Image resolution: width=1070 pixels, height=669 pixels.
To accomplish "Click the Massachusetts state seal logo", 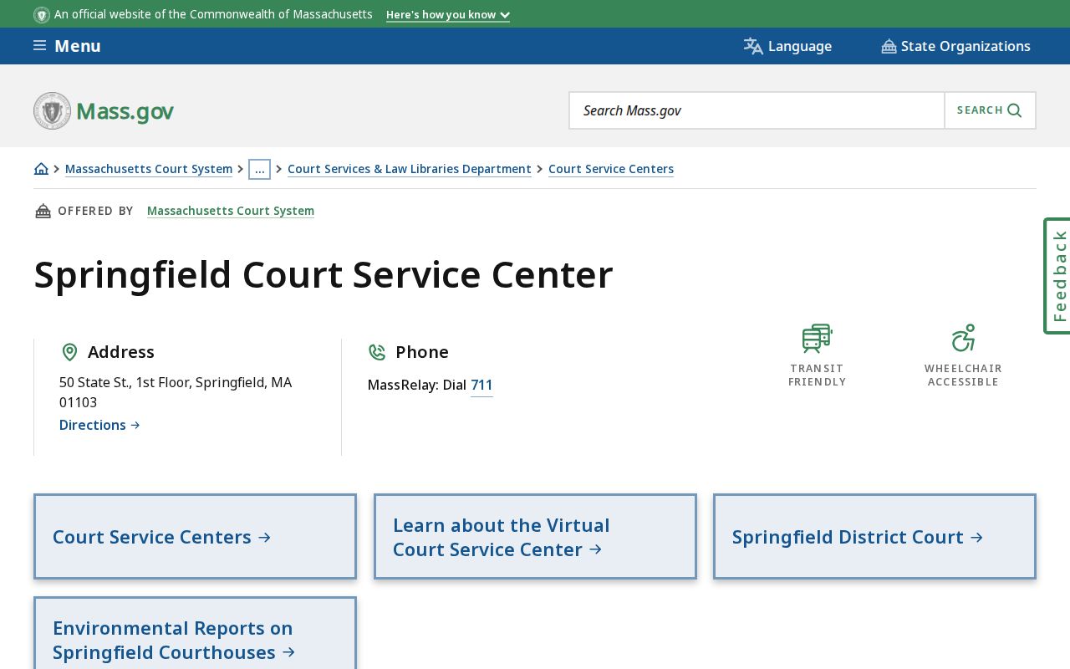I will 52,110.
